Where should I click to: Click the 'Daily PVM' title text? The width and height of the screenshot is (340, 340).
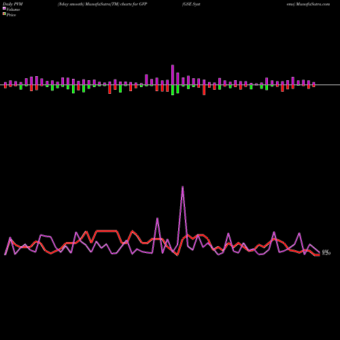point(13,4)
